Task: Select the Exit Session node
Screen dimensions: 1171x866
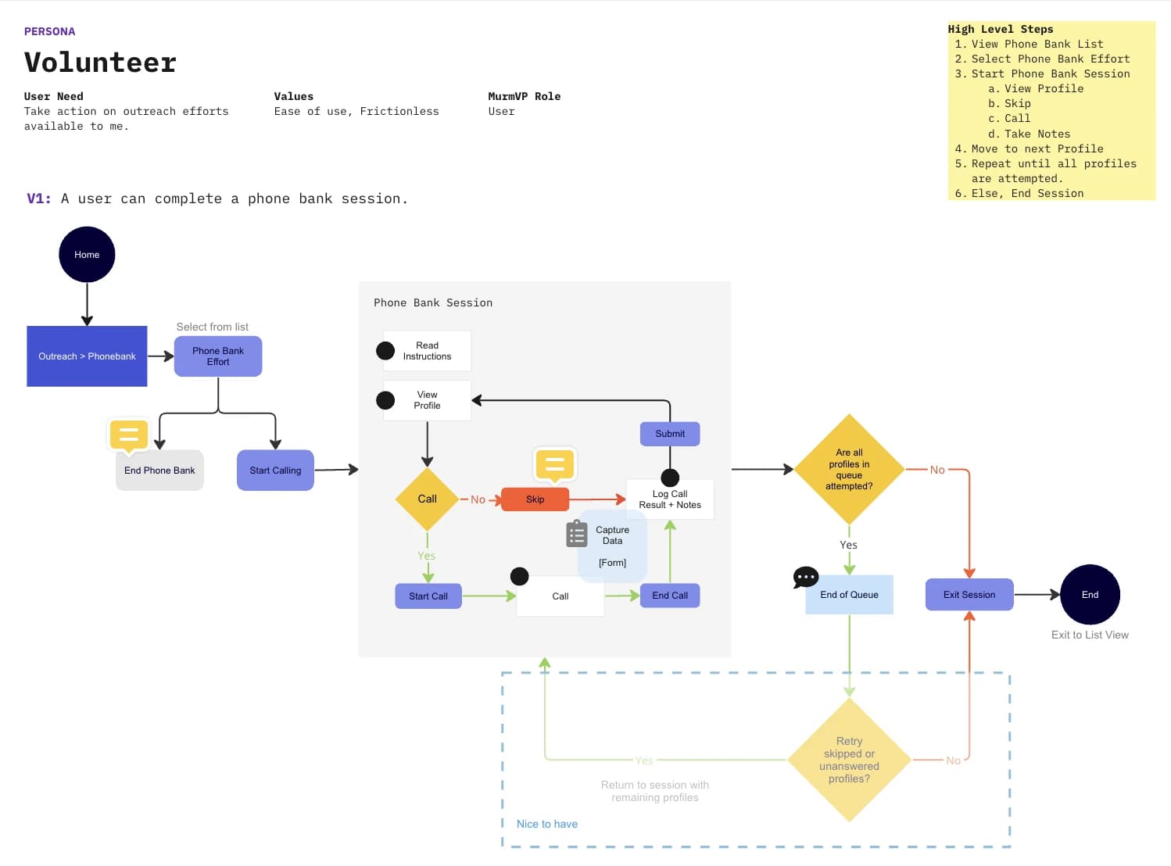Action: tap(969, 595)
